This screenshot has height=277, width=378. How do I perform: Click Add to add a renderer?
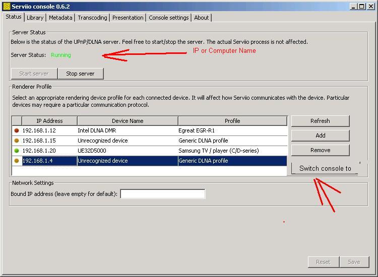point(320,135)
